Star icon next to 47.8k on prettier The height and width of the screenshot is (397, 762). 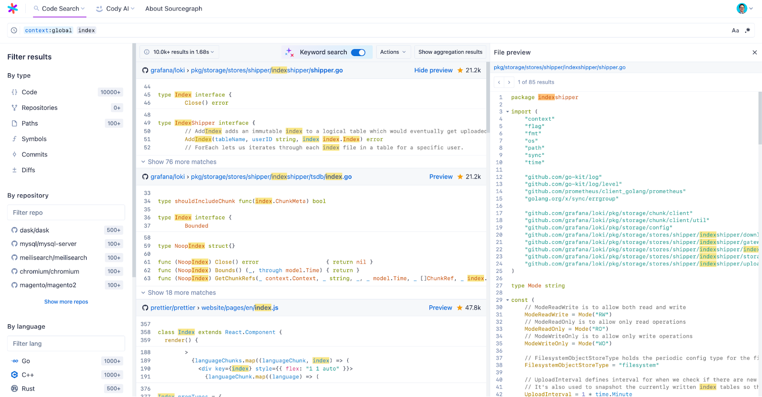pos(460,308)
